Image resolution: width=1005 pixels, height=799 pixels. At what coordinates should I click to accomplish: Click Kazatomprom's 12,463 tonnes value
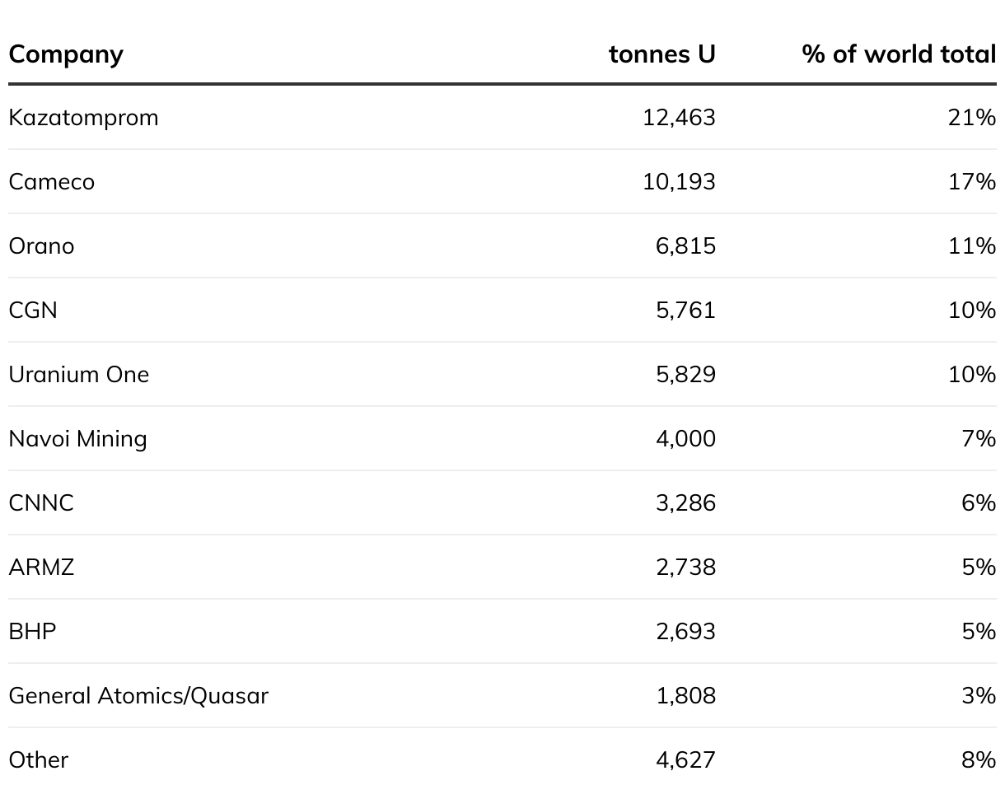click(679, 118)
